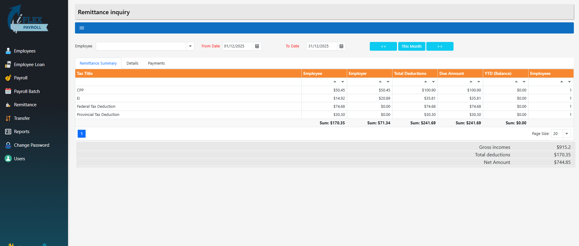
Task: Go to Employee Loan menu
Action: tap(29, 65)
